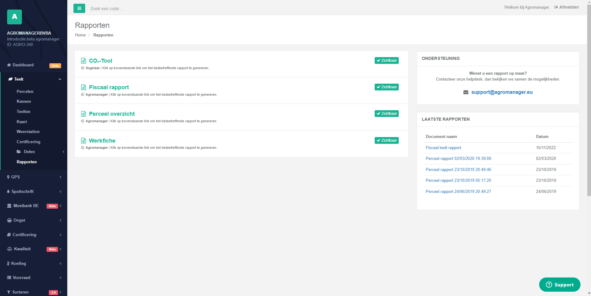Click support@agromanager.eu email link
The image size is (591, 296).
[x=502, y=92]
